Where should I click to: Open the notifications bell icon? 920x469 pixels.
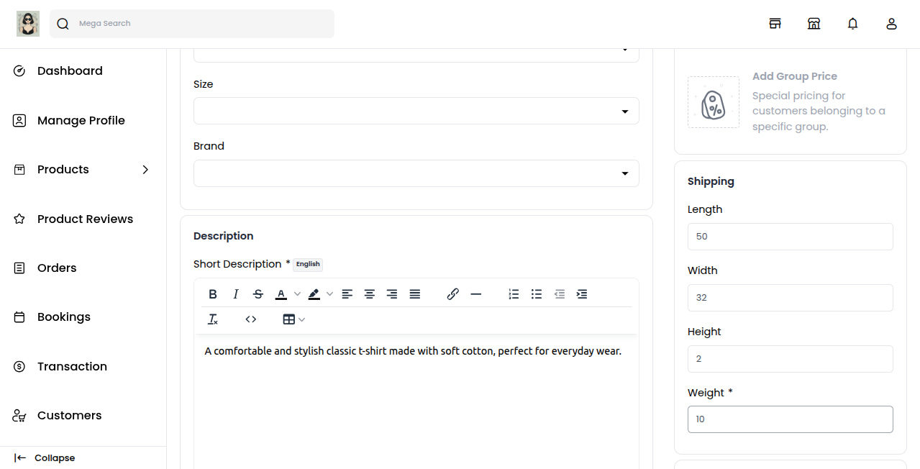852,24
